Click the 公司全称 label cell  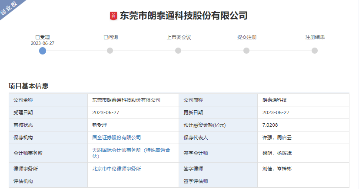(48, 100)
